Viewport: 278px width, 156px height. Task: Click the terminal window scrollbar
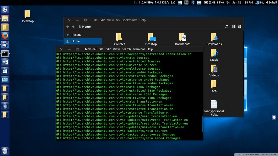pos(202,124)
